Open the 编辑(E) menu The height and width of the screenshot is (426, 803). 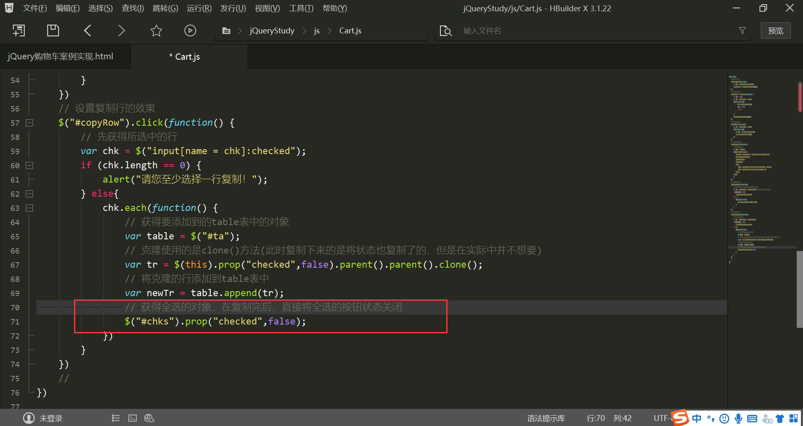(x=67, y=8)
